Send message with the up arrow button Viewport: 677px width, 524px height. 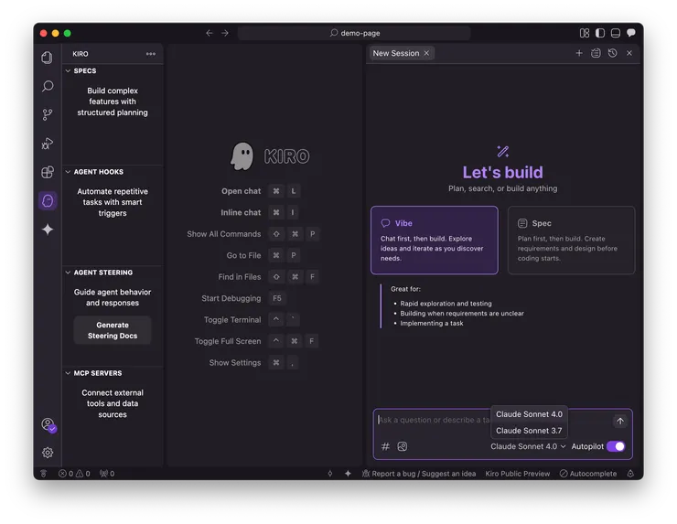pyautogui.click(x=620, y=421)
